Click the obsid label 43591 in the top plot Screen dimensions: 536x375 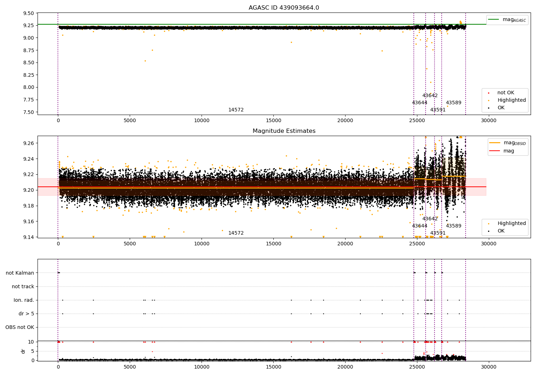tap(438, 110)
